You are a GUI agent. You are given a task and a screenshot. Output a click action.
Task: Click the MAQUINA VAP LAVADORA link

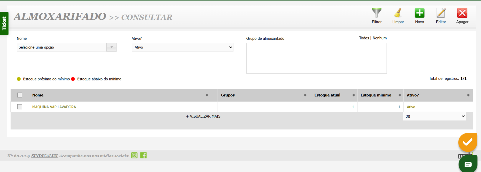[54, 107]
